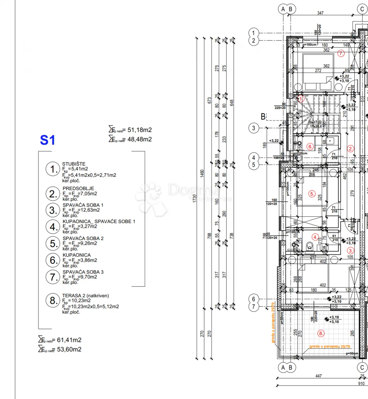Click legend circle 5 beside SPAVAĆA SOBA 2
This screenshot has height=399, width=368.
click(53, 243)
